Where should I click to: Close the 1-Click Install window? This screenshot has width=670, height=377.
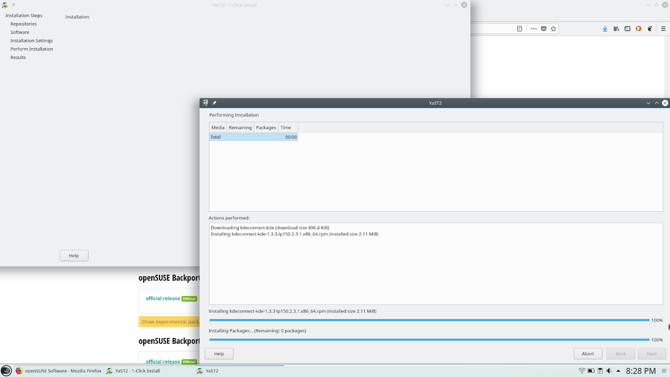[x=464, y=5]
